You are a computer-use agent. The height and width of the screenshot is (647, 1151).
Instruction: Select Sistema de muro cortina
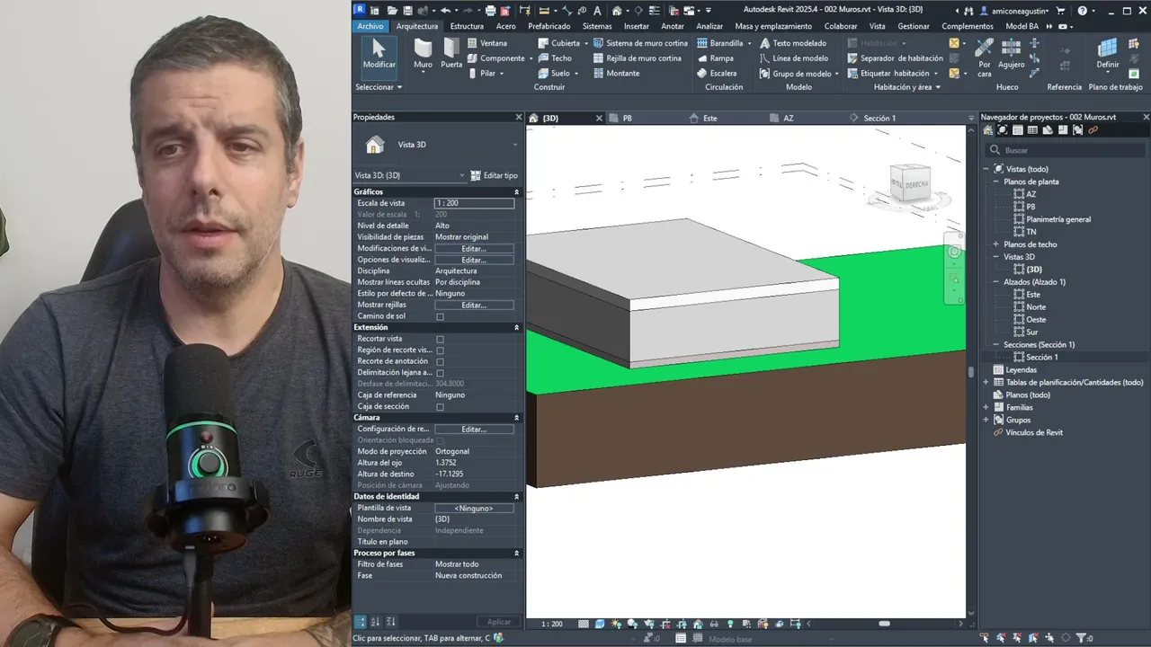pyautogui.click(x=640, y=43)
